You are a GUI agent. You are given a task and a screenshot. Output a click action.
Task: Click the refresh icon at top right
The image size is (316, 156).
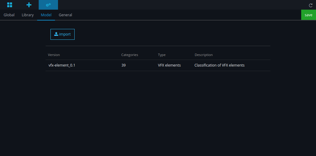click(x=311, y=5)
